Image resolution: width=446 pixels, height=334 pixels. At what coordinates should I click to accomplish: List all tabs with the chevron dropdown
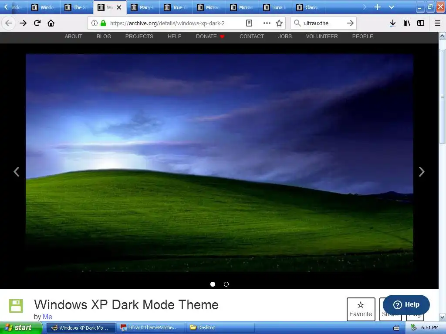click(x=392, y=7)
